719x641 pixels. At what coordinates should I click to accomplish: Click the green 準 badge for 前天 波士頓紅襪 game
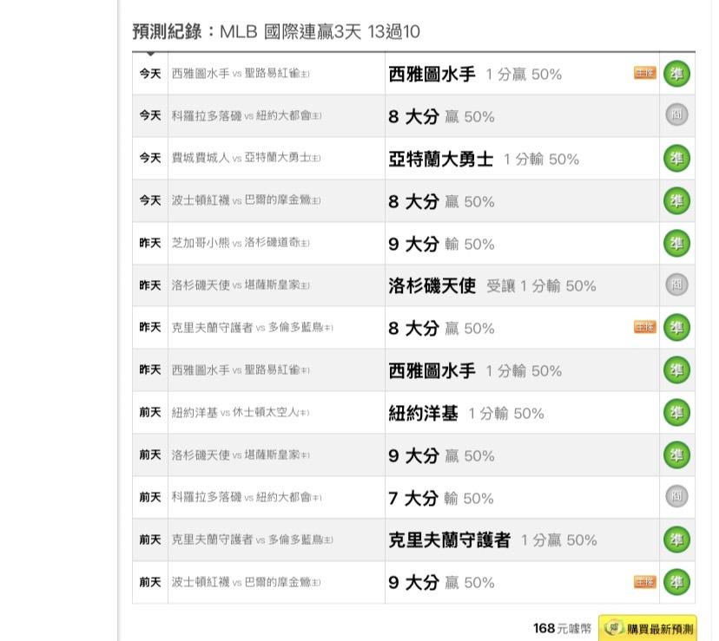(x=676, y=582)
